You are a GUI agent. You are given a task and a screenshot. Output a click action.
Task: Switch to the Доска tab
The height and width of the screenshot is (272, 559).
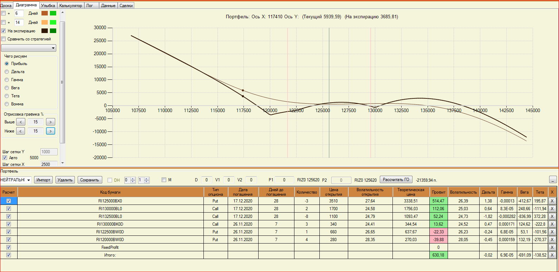tap(6, 6)
